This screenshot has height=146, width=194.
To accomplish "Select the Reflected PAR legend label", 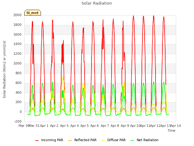I will pyautogui.click(x=85, y=140).
